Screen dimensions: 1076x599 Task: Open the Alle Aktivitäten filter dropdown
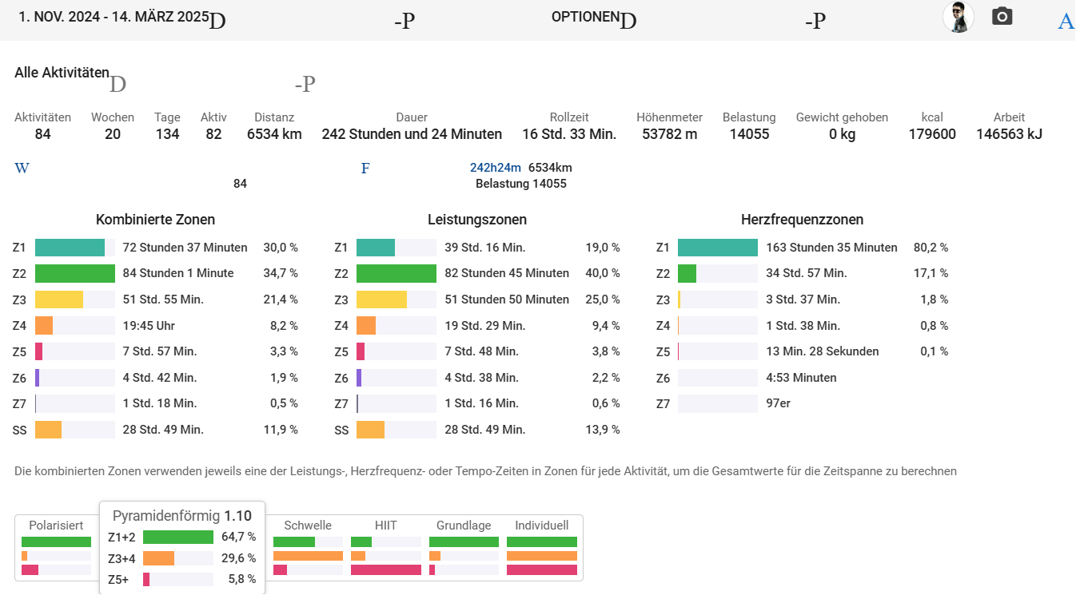[62, 73]
